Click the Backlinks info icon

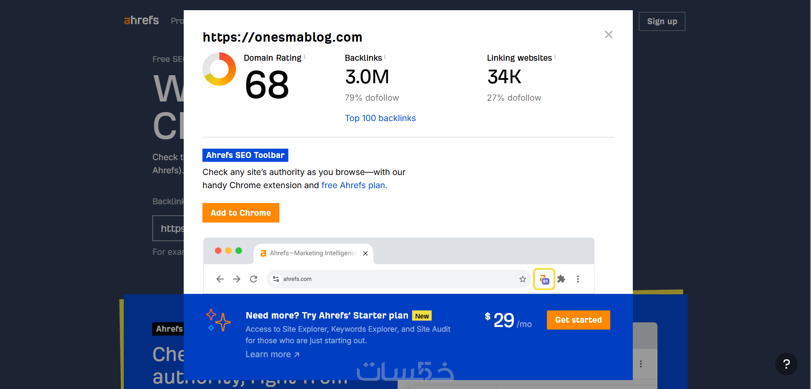click(385, 56)
